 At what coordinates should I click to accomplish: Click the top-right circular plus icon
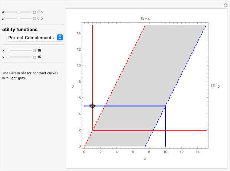click(x=225, y=5)
